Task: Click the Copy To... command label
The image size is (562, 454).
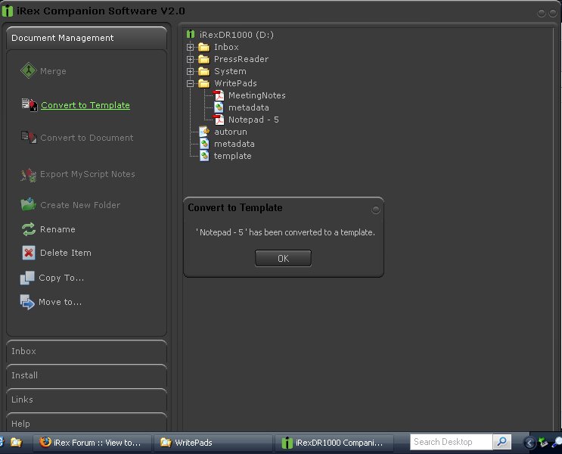Action: pos(61,278)
